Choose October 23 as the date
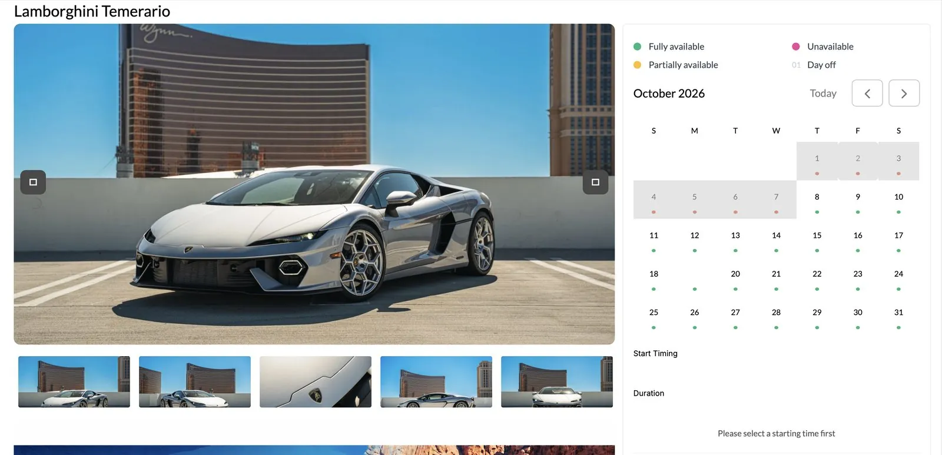 tap(858, 277)
